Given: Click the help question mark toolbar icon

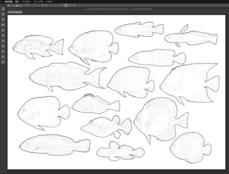Looking at the screenshot, I should point(74,5).
